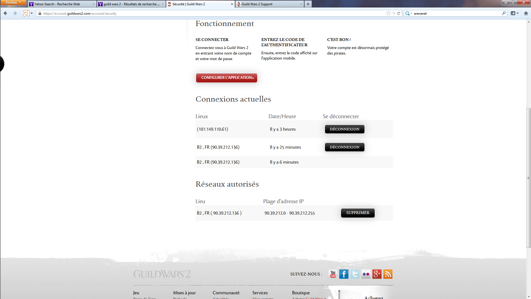Click the Se déconnecter column header
Screen dimensions: 531x299
coord(341,117)
